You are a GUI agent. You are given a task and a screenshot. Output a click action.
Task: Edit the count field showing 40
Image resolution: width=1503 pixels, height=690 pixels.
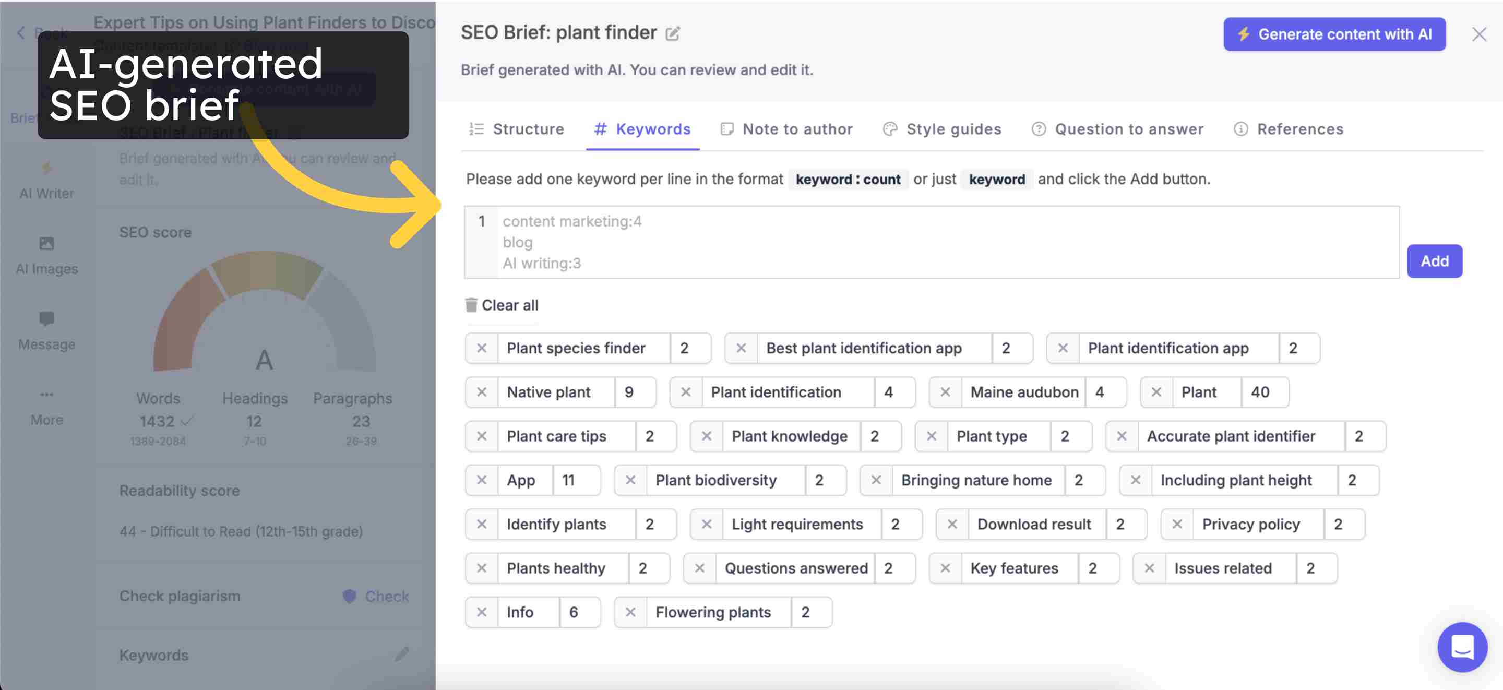point(1265,392)
